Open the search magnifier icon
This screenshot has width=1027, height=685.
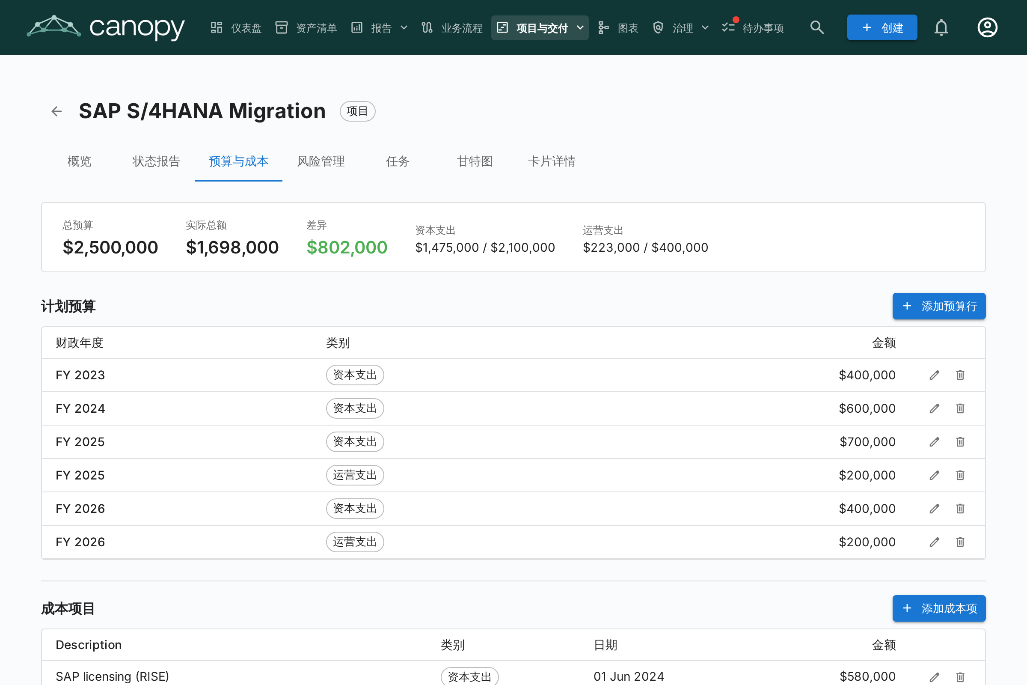[x=817, y=27]
